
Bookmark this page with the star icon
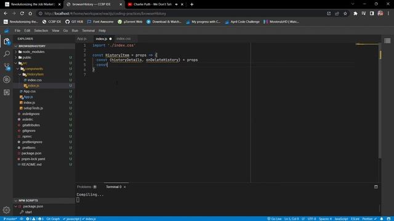(345, 14)
